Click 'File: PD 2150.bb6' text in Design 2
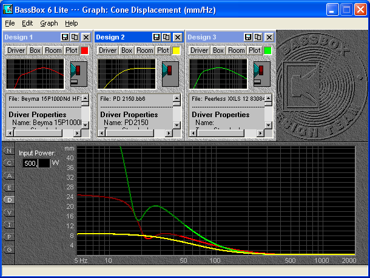Screen dimensions: 370x278 click(x=123, y=99)
